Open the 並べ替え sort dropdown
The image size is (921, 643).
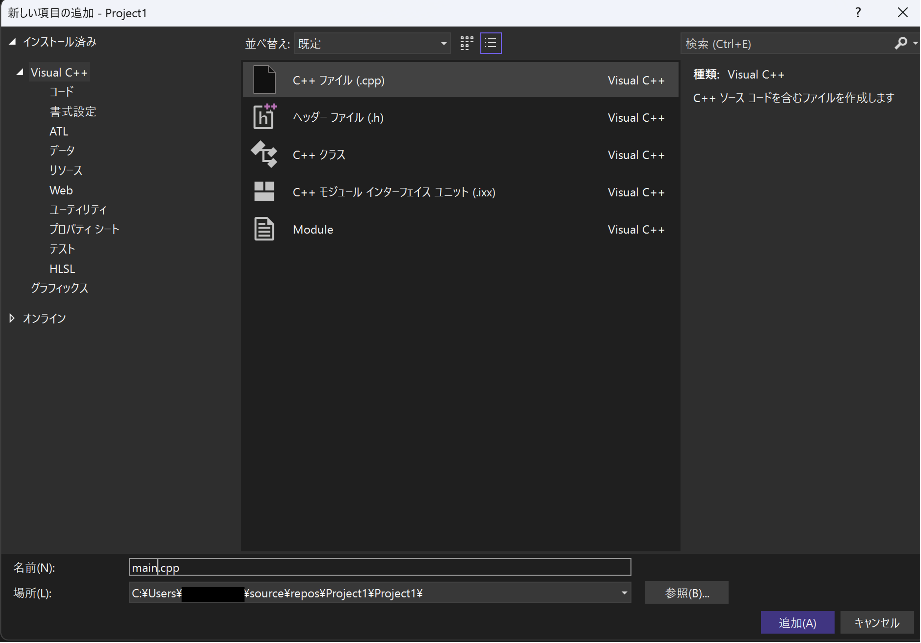tap(372, 43)
